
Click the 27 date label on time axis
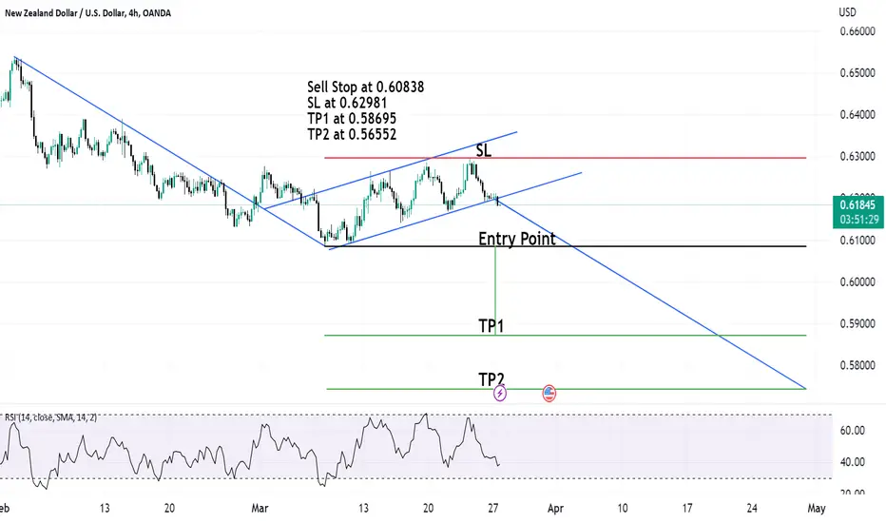(492, 509)
